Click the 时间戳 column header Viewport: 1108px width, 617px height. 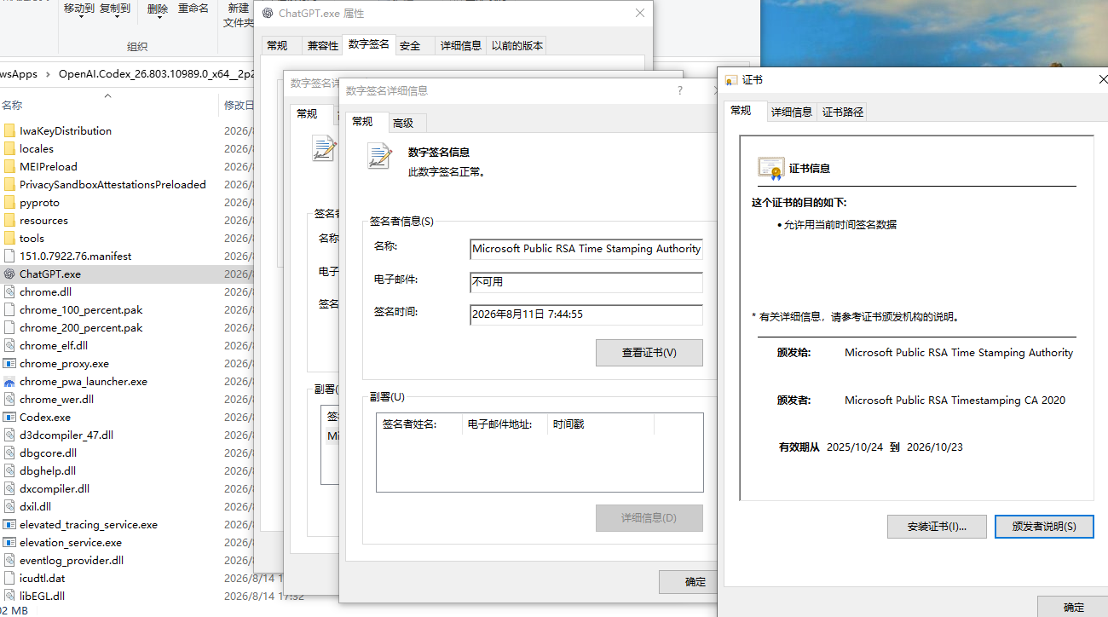click(x=601, y=424)
